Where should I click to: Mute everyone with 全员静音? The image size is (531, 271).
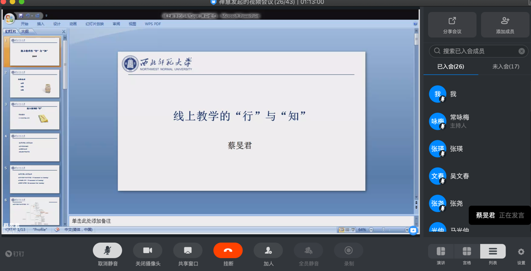point(308,251)
